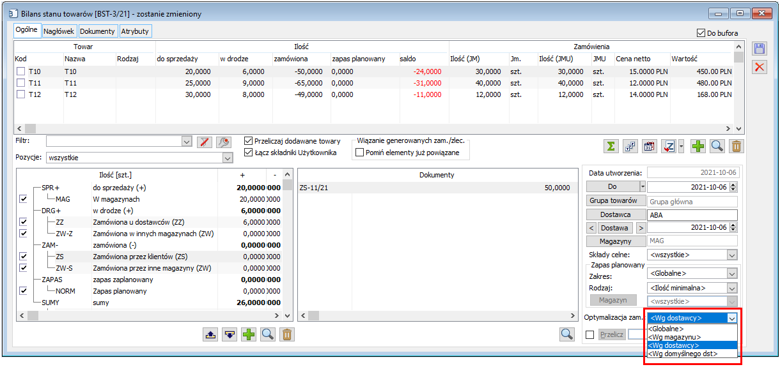Check the box for row T12
Viewport: 780px width, 367px height.
coord(21,94)
